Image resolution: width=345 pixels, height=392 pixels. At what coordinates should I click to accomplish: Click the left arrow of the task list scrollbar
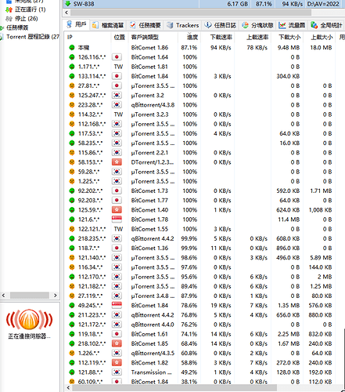[66, 13]
